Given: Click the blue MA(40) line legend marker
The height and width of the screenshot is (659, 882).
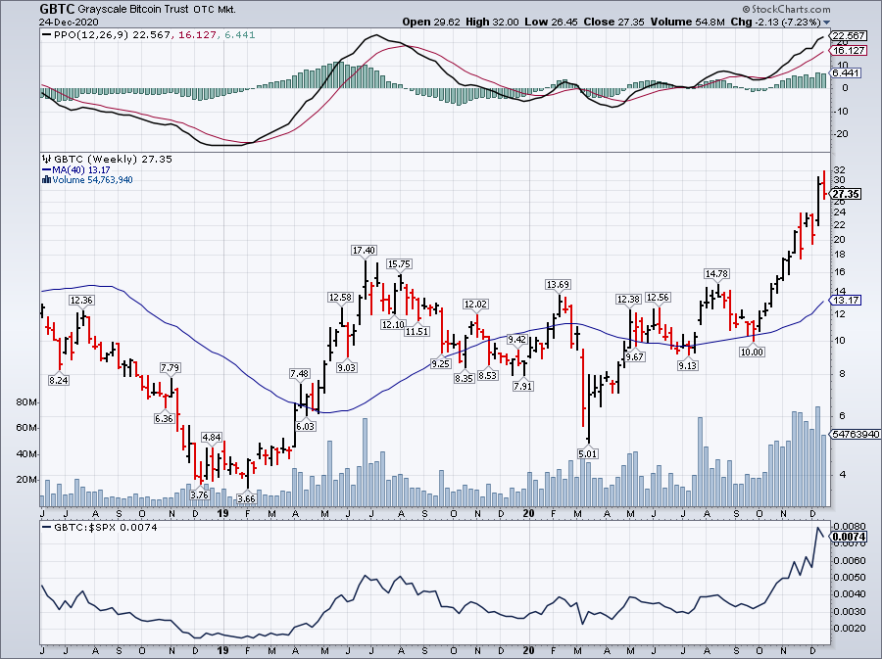Looking at the screenshot, I should (47, 170).
